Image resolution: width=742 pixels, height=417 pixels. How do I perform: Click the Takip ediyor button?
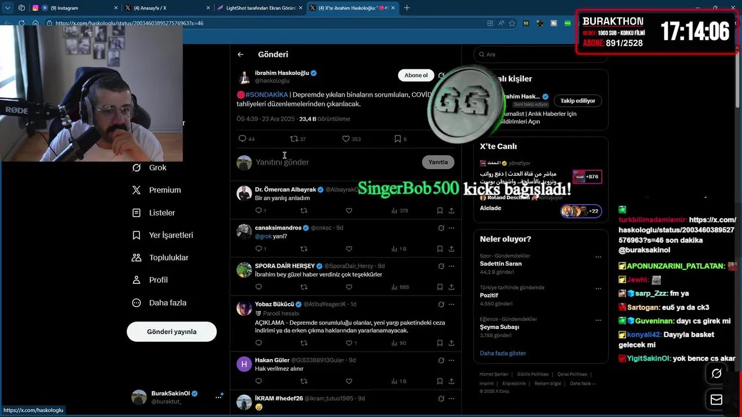577,101
